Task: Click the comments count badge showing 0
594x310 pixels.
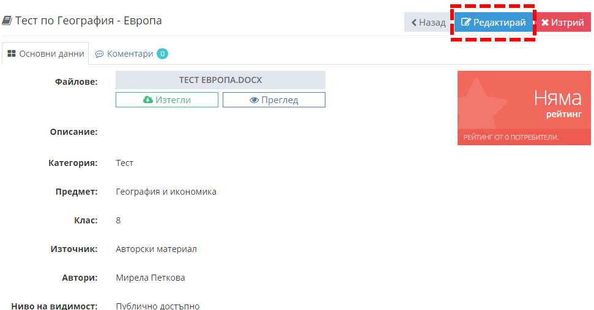Action: [163, 54]
